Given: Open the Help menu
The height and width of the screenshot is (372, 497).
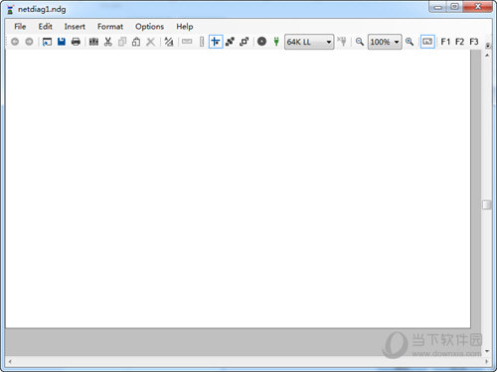Looking at the screenshot, I should [x=185, y=27].
